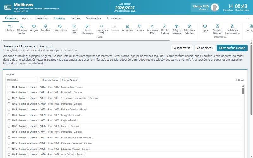Click the Multiusos card logo icon
The image size is (253, 158).
(x=8, y=7)
